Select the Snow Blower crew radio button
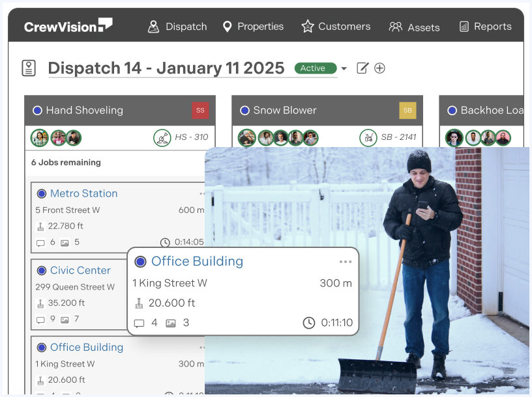Viewport: 532px width, 397px height. click(244, 110)
